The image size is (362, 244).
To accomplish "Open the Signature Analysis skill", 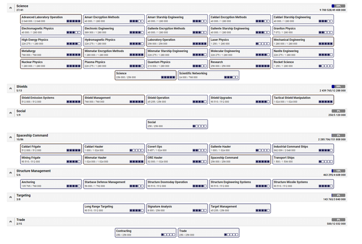I will 177,208.
